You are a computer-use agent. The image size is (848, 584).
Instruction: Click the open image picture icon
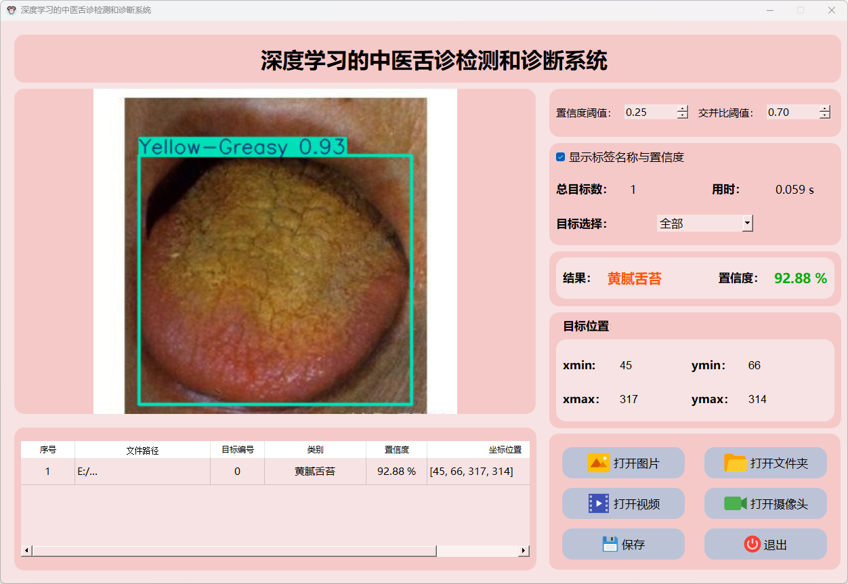pyautogui.click(x=599, y=463)
